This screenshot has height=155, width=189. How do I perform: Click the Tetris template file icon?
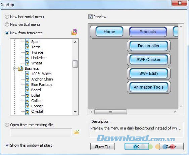(27, 47)
